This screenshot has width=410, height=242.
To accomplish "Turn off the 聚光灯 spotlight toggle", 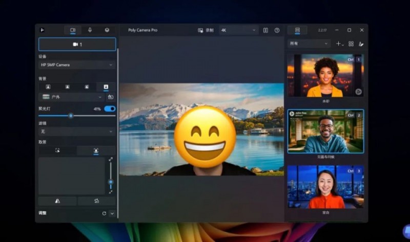I will pos(110,108).
